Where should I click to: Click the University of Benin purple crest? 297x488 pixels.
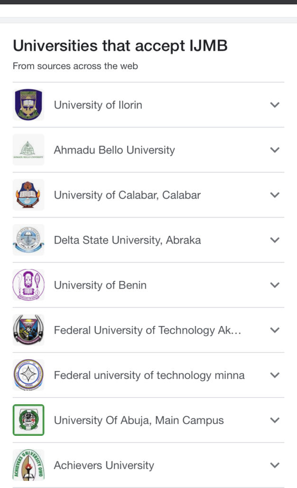click(28, 285)
